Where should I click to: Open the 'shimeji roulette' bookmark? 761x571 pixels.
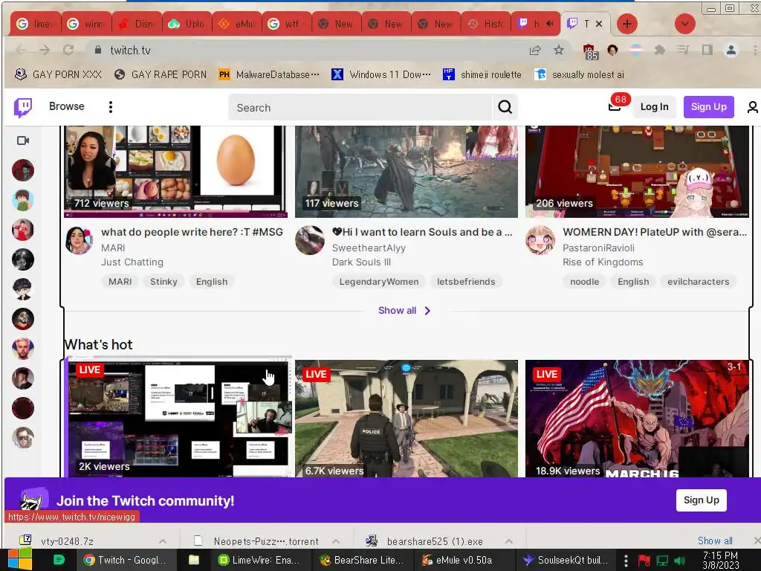(x=482, y=74)
